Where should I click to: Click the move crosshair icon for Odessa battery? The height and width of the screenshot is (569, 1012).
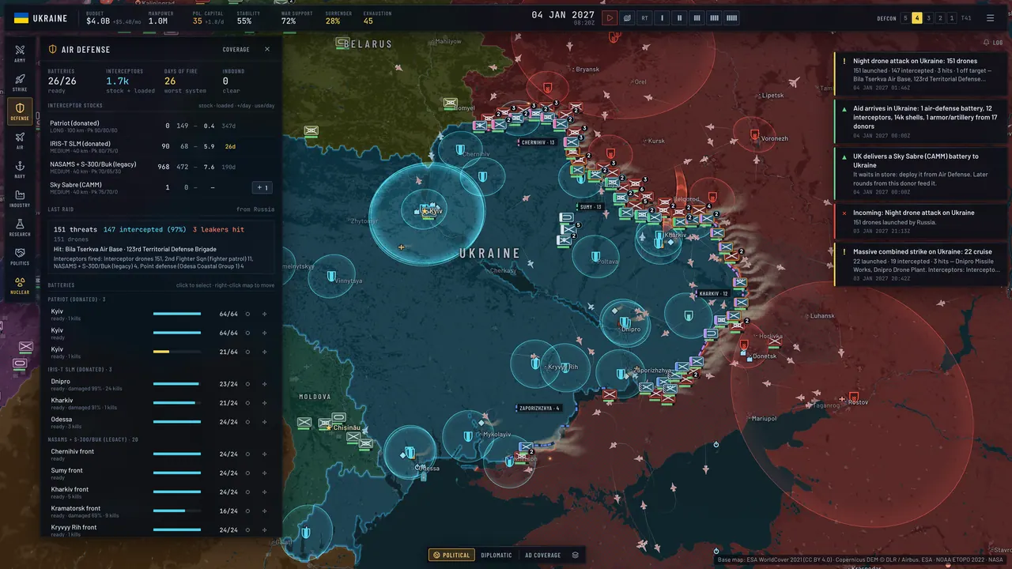[264, 422]
